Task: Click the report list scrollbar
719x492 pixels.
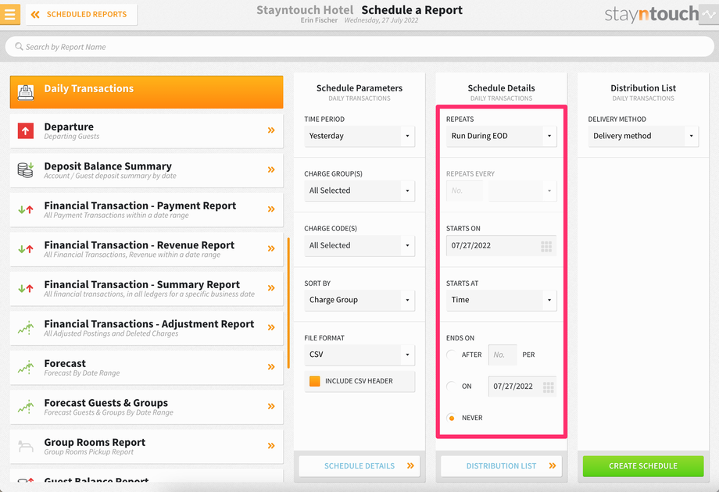Action: [x=288, y=303]
